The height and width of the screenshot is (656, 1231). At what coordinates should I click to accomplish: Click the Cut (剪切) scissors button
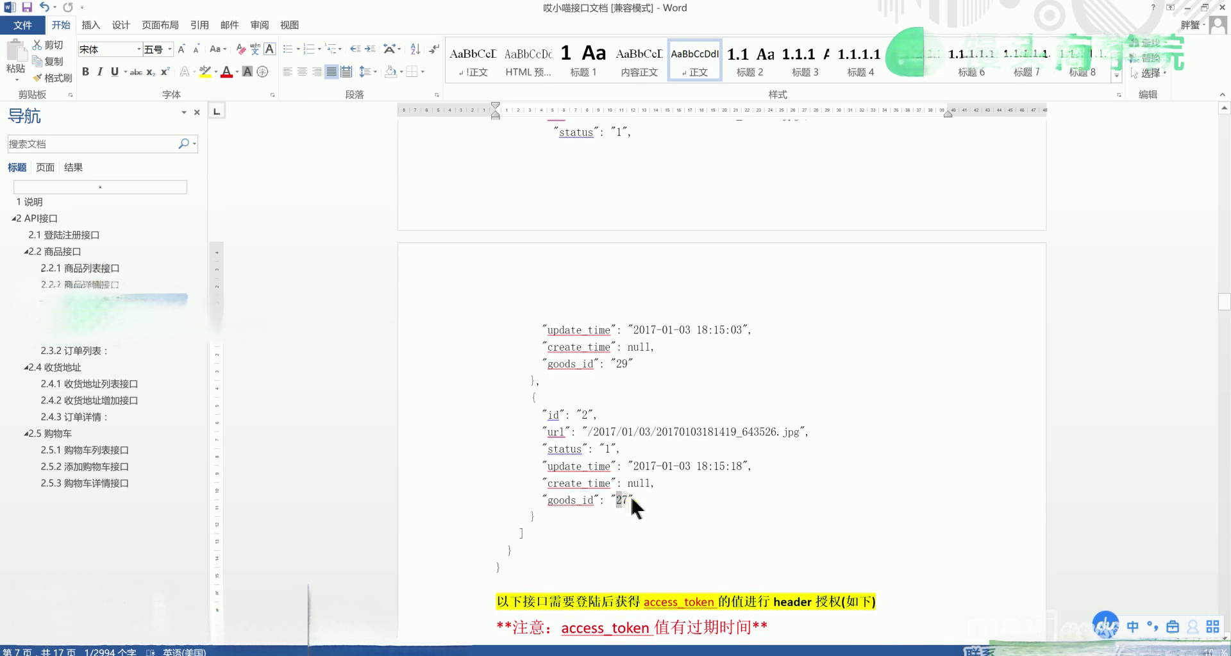click(x=48, y=45)
